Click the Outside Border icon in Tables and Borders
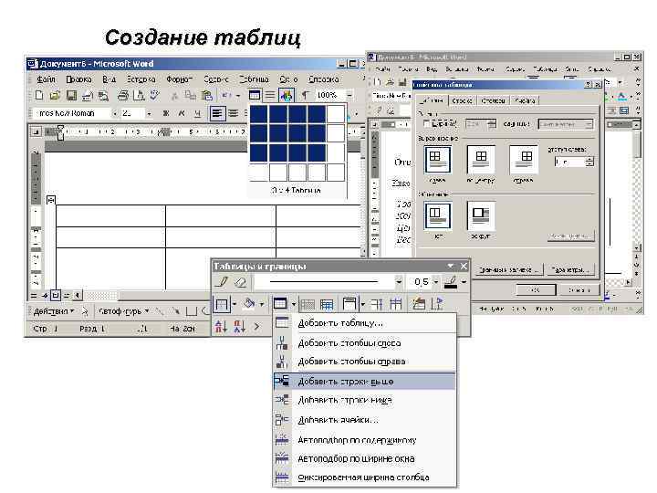 point(222,303)
